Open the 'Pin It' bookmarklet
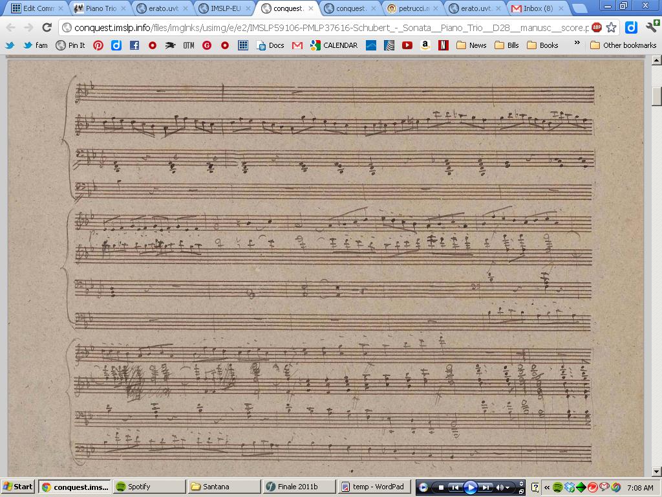The image size is (662, 497). click(x=70, y=45)
